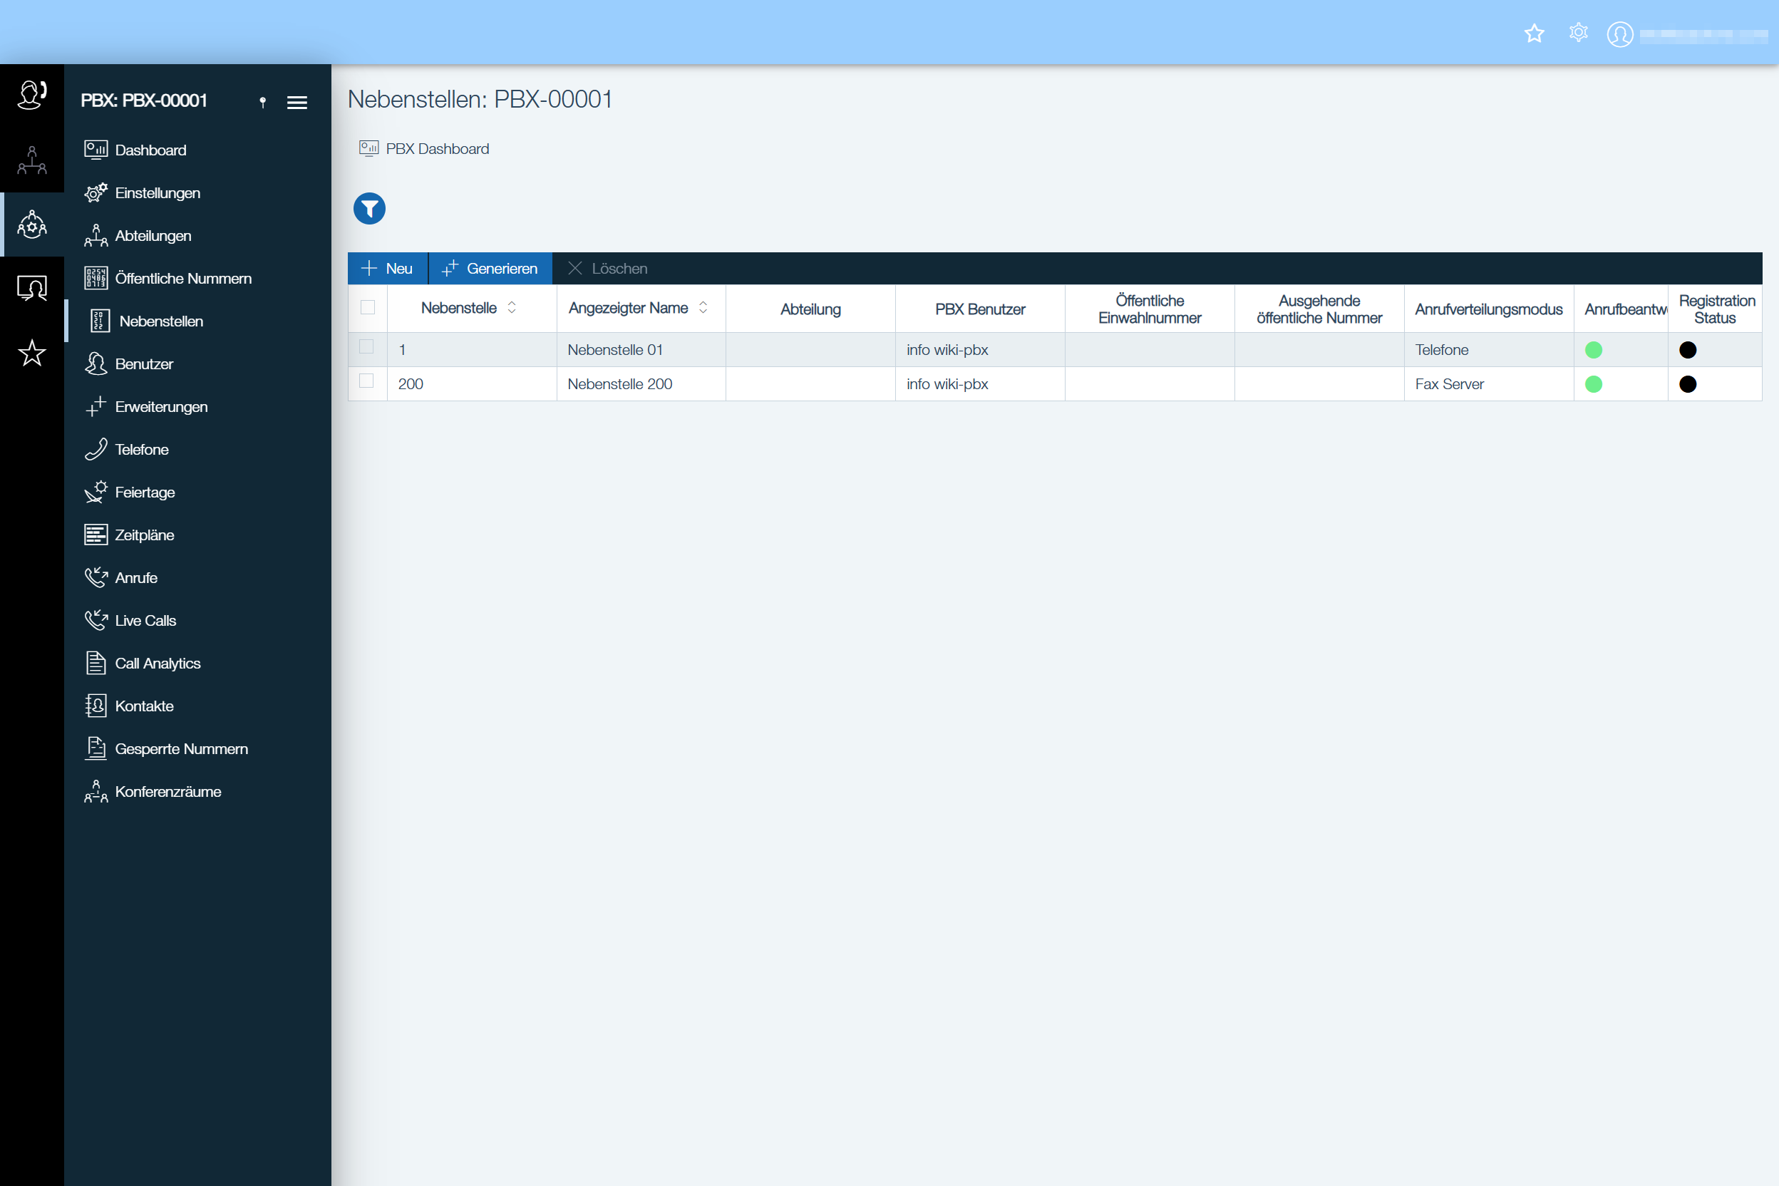
Task: Click green Anrufbeantworter dot for Nebenstelle 200
Action: point(1594,384)
